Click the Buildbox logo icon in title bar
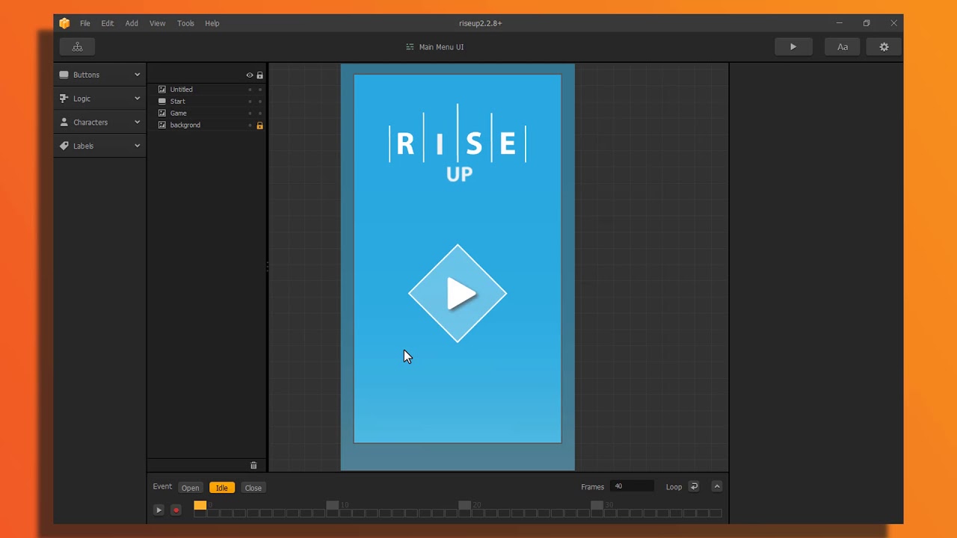Image resolution: width=957 pixels, height=538 pixels. [64, 23]
